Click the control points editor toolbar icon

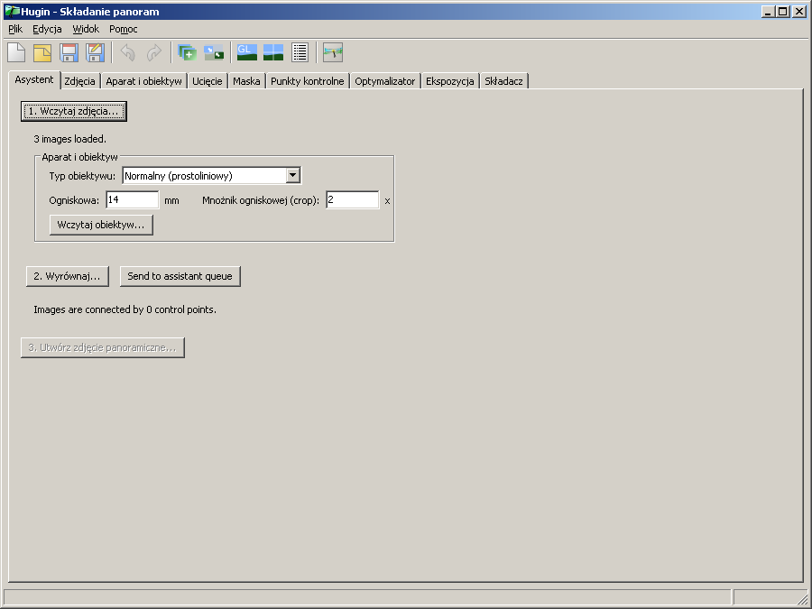(213, 52)
